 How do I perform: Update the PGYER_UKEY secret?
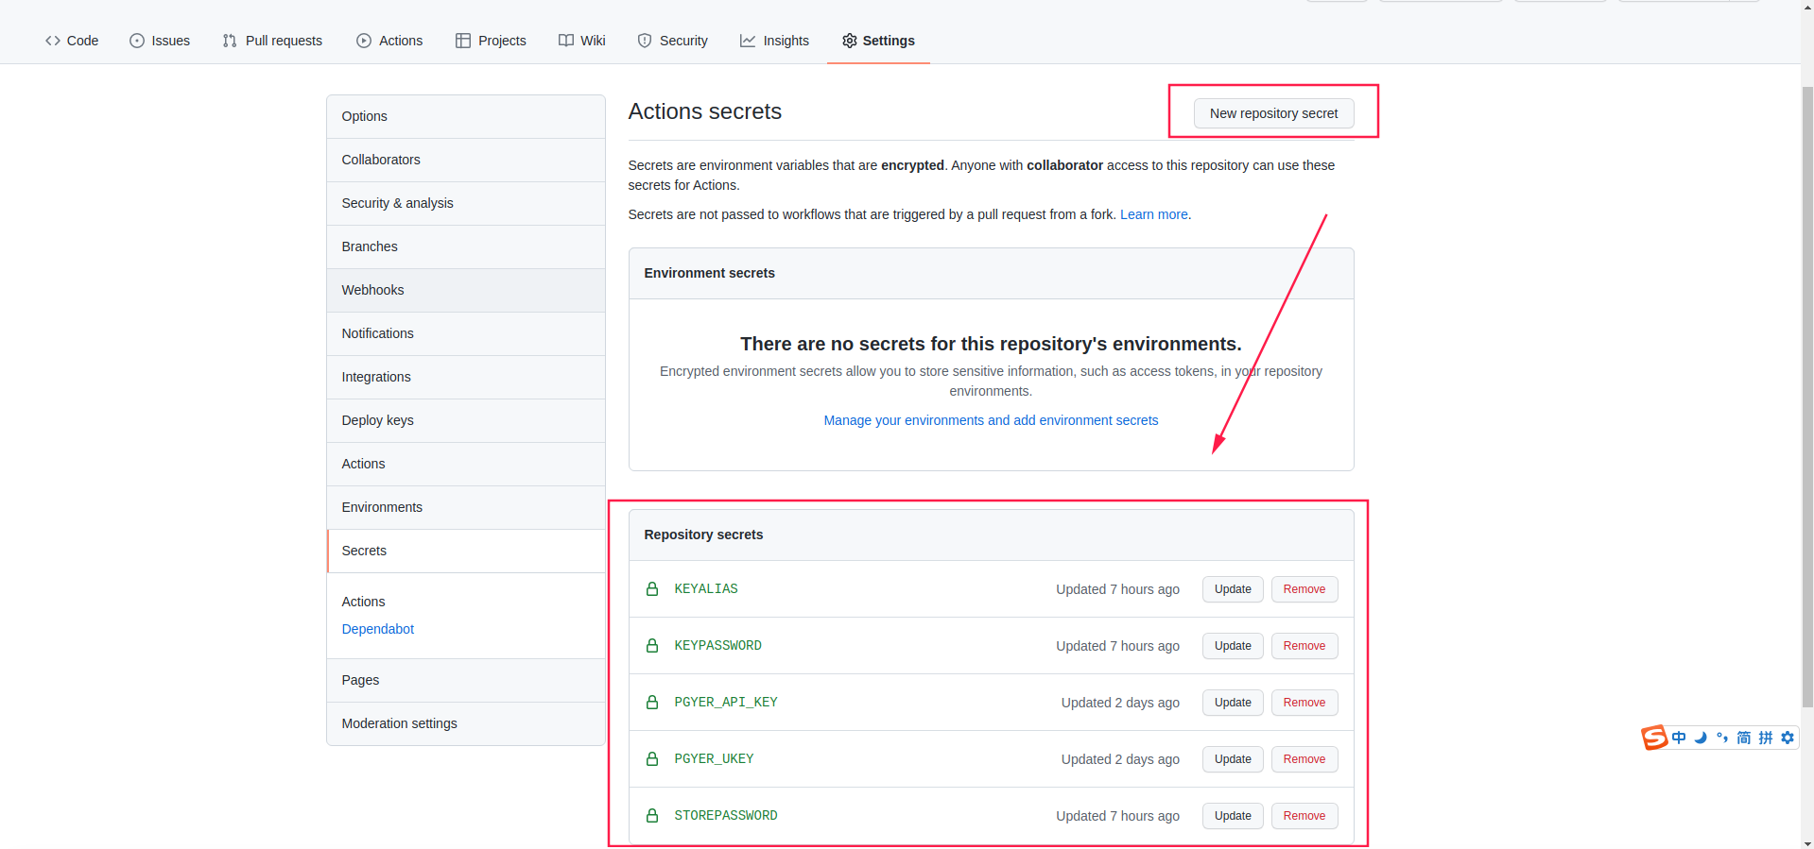pos(1233,759)
